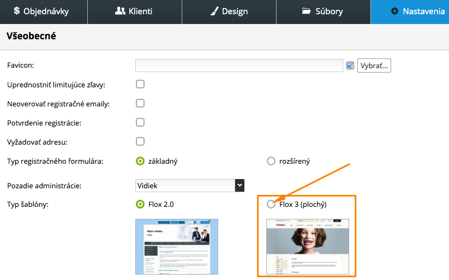Click the dollar icon on the Objednávky tab
The height and width of the screenshot is (280, 449).
click(x=16, y=11)
